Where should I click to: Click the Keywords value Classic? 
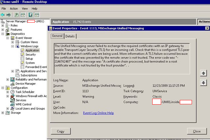157,96
